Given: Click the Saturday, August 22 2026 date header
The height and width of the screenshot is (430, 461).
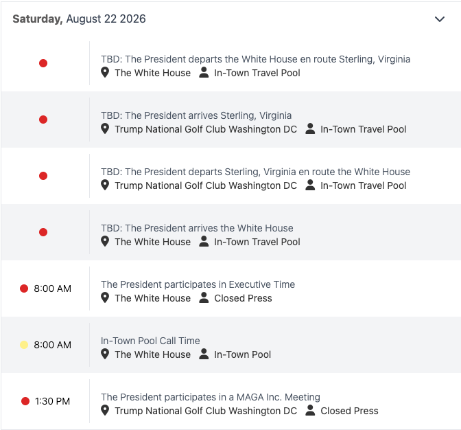Looking at the screenshot, I should 79,19.
